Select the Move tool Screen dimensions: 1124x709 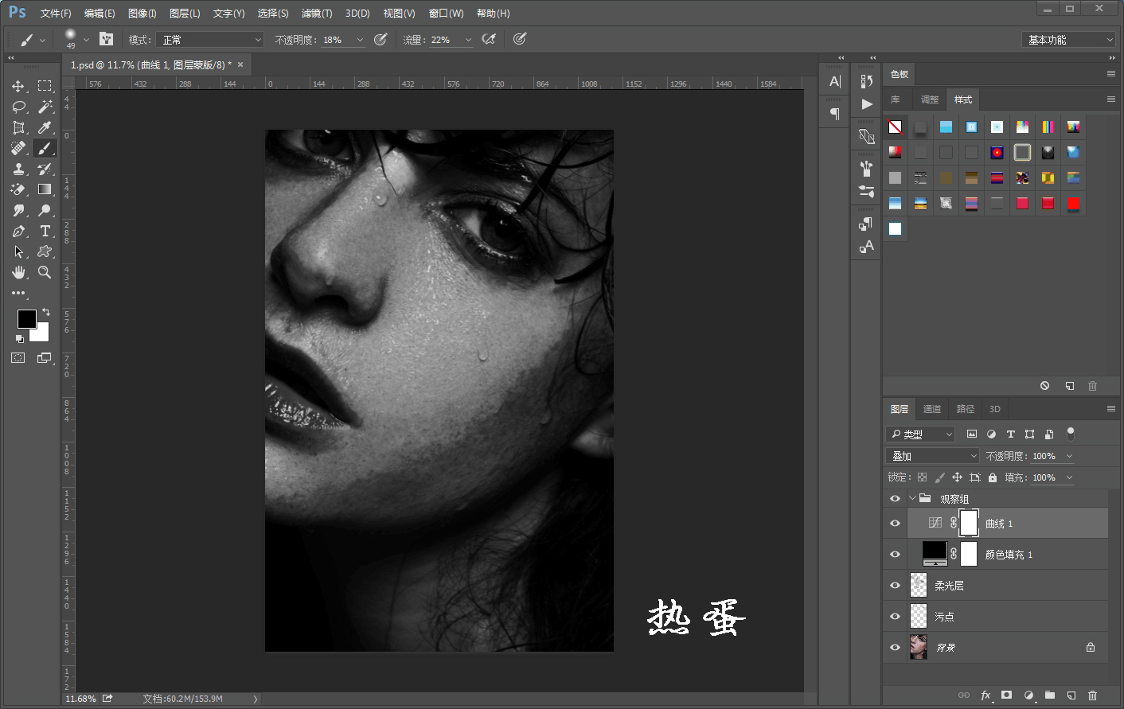[18, 86]
